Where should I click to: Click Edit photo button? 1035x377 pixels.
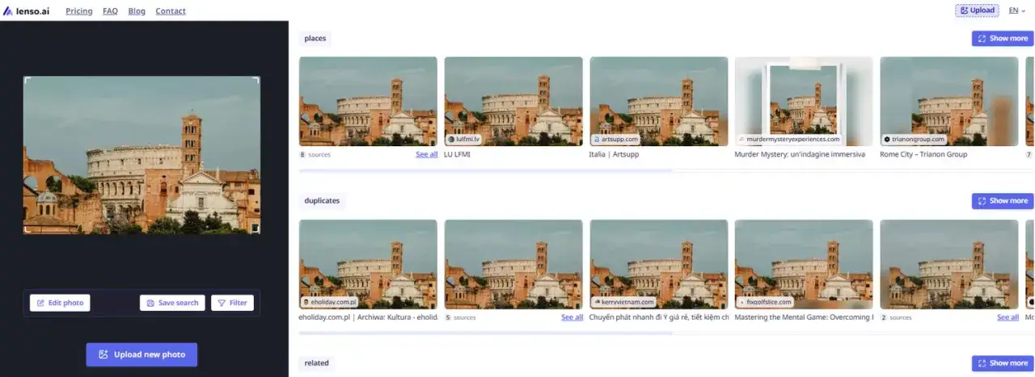[x=60, y=303]
